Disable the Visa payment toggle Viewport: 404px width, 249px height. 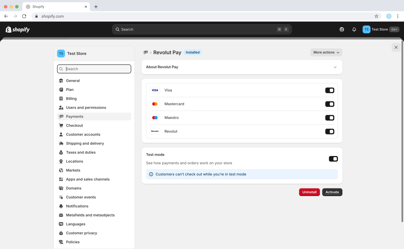[x=330, y=90]
